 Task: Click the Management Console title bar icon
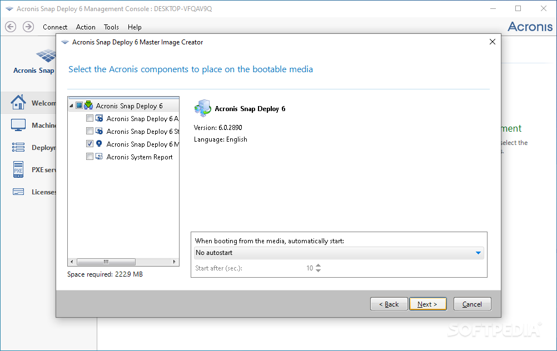(x=9, y=9)
